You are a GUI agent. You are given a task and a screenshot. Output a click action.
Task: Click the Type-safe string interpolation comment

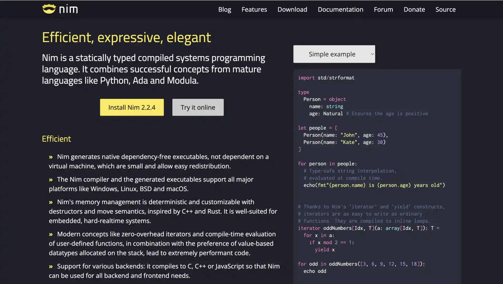(350, 171)
